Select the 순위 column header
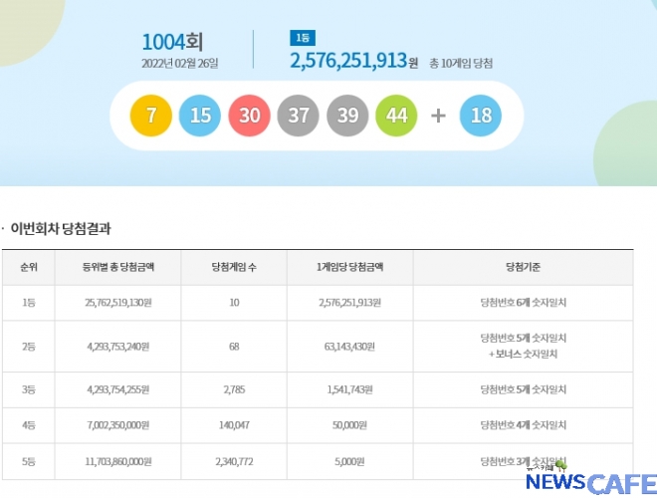 tap(28, 267)
